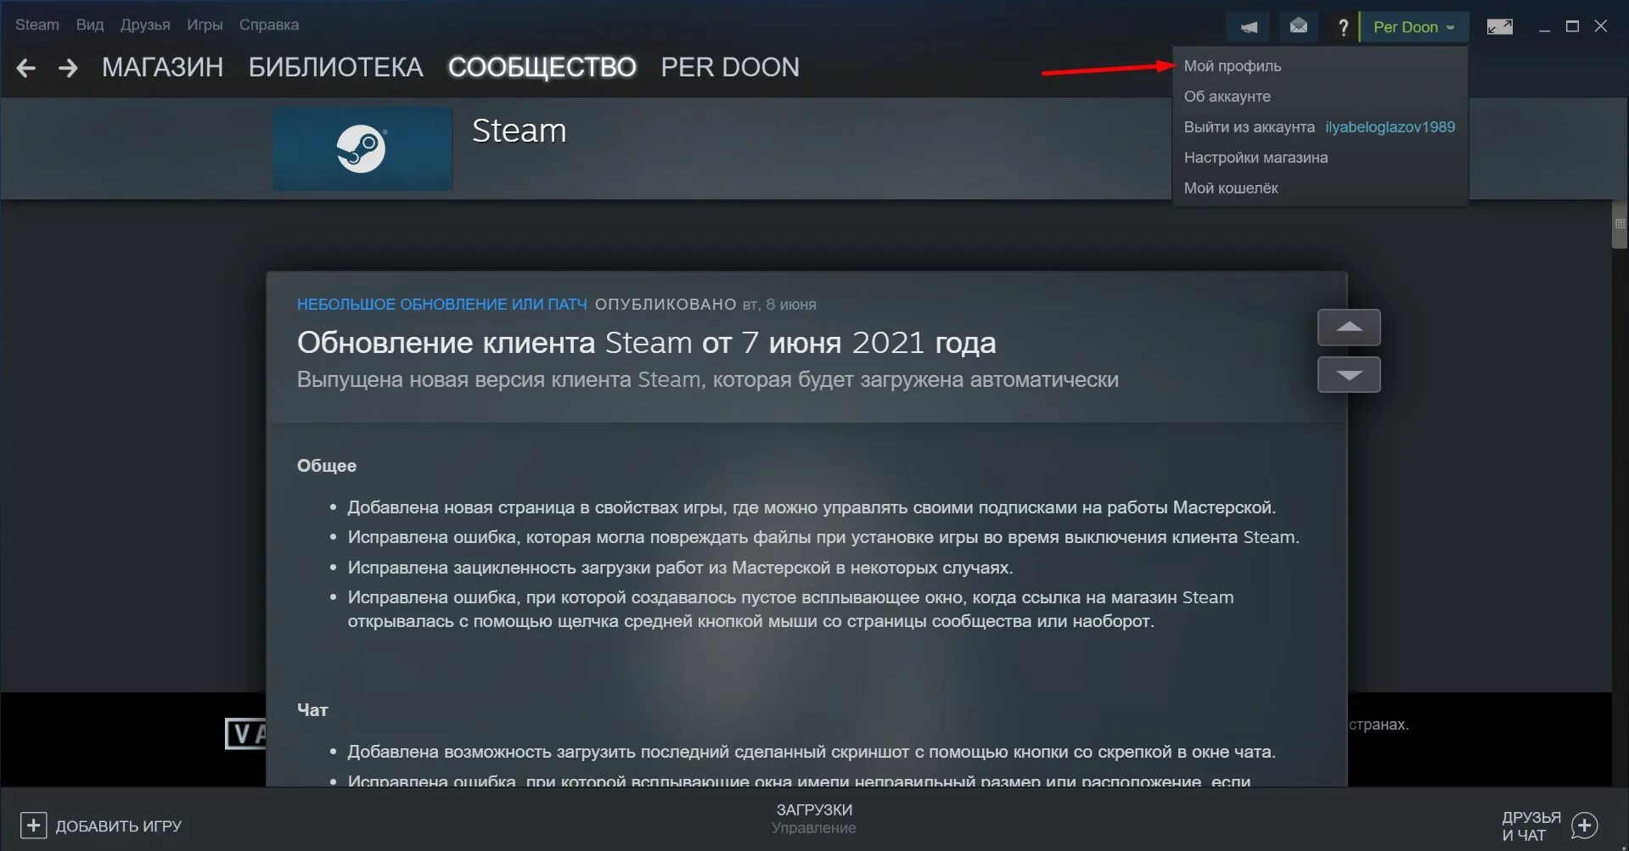Go to previous announcement with up arrow
Screen dimensions: 1629x851
point(1349,328)
